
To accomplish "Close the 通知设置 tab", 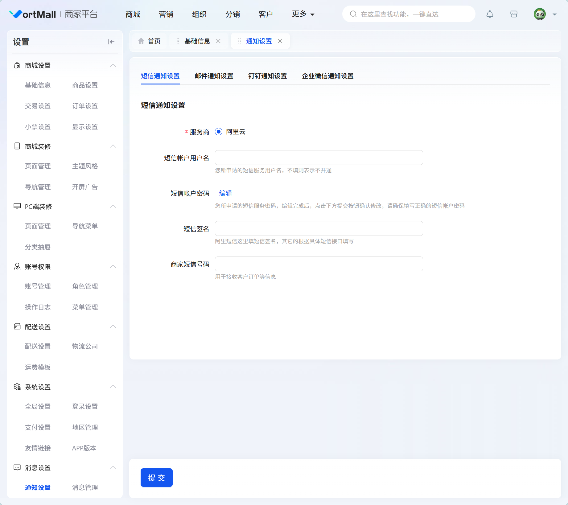I will point(280,41).
